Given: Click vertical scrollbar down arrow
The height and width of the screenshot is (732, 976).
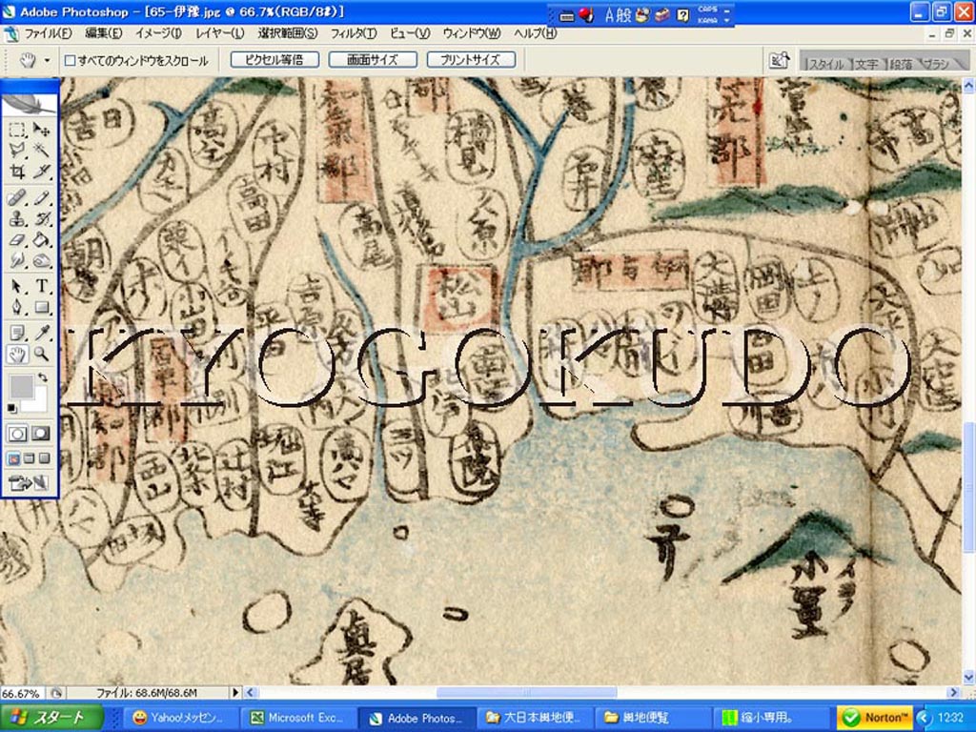Looking at the screenshot, I should (x=969, y=677).
